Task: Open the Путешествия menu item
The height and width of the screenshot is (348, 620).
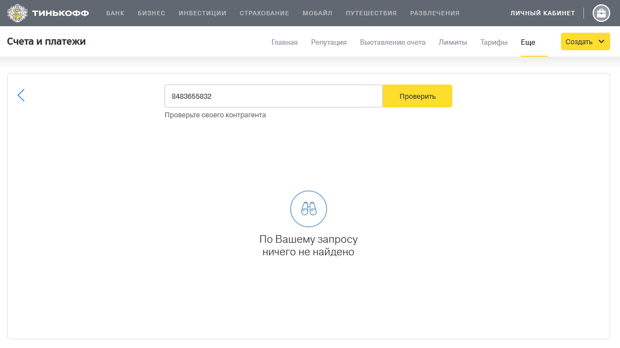Action: point(371,13)
